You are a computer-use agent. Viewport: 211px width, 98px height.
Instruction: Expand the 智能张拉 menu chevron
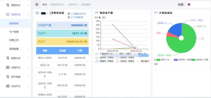[28, 5]
